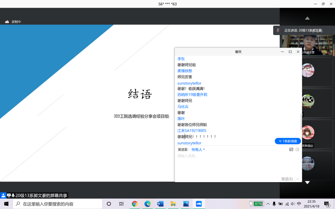Screen dimensions: 335x209
Task: Open the Photos app in the taskbar
Action: coord(186,204)
